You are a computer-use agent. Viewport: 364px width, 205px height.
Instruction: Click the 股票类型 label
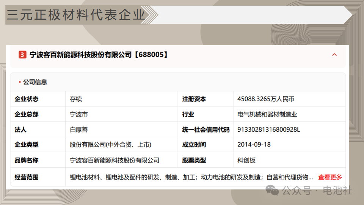pos(194,160)
